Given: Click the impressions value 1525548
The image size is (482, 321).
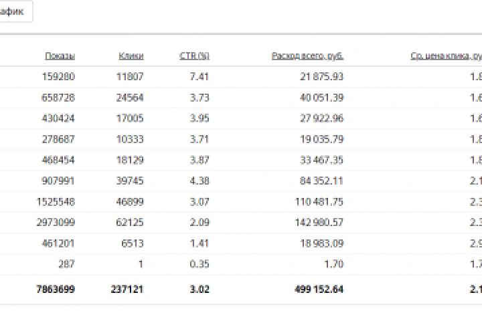Looking at the screenshot, I should point(56,201).
